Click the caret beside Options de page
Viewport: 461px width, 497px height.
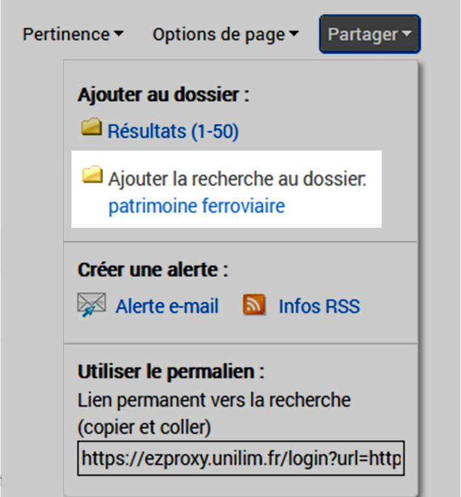293,34
